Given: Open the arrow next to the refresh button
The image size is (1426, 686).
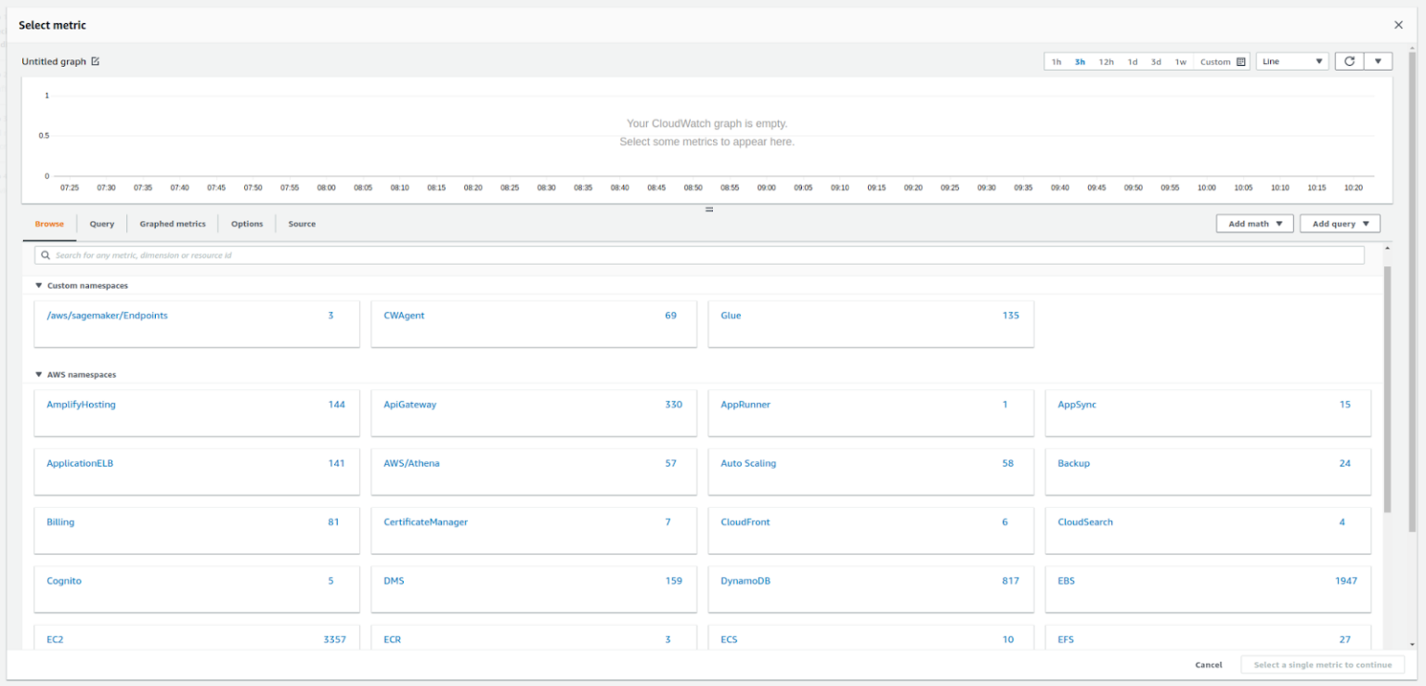Looking at the screenshot, I should point(1378,60).
